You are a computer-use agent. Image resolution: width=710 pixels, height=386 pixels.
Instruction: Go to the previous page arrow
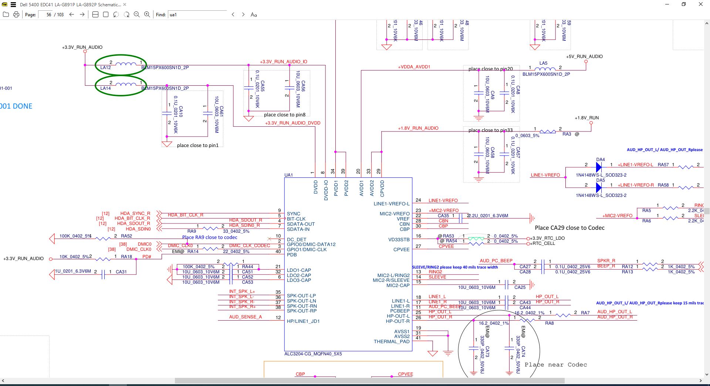pos(72,14)
